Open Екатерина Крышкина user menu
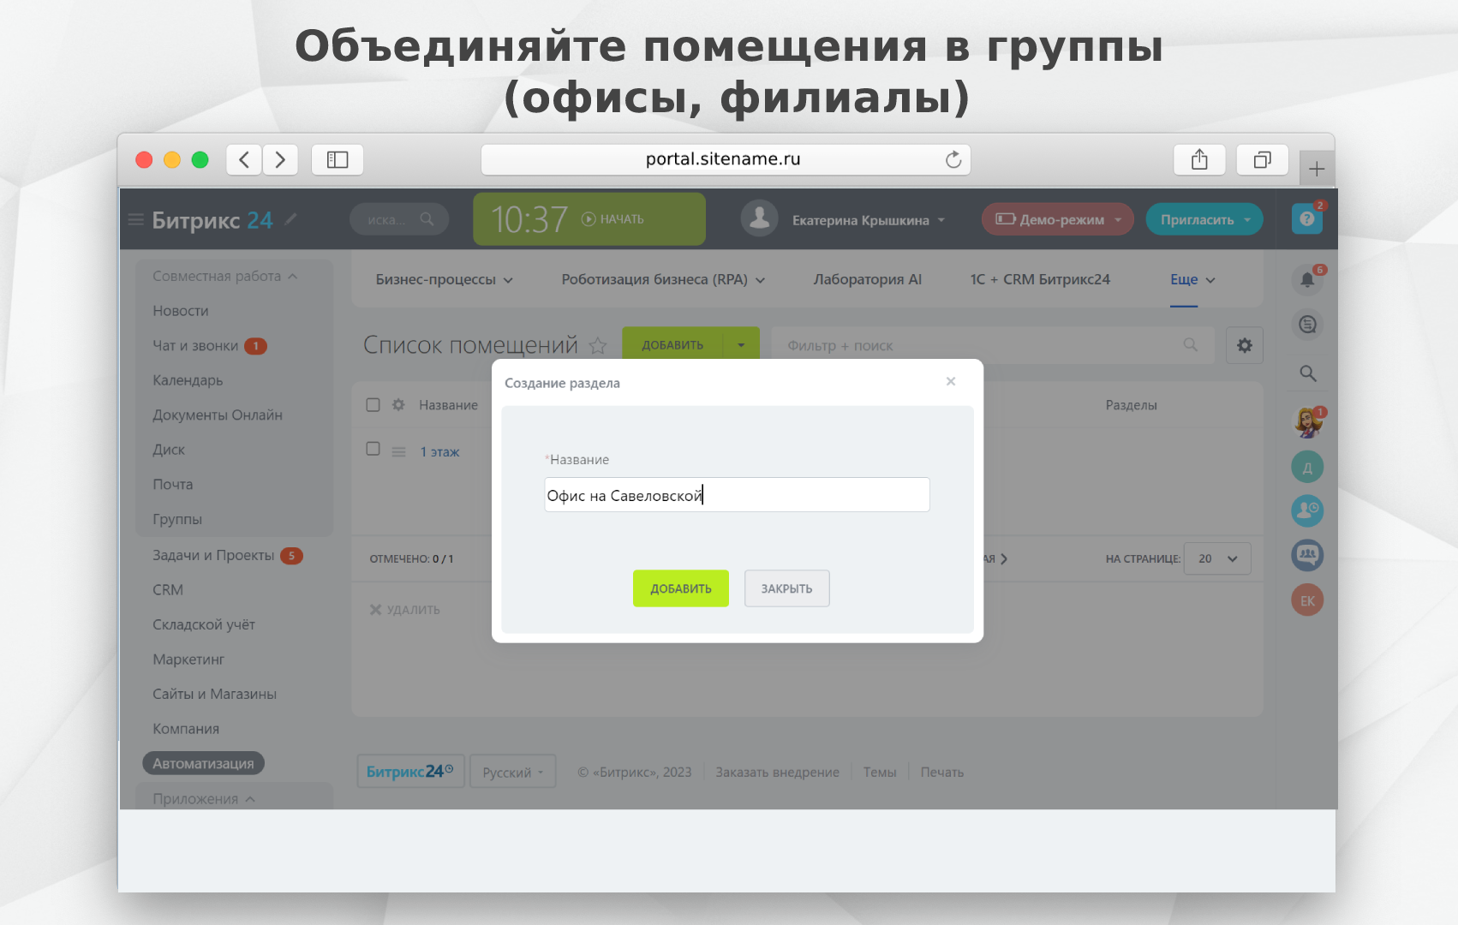This screenshot has height=925, width=1458. (869, 220)
